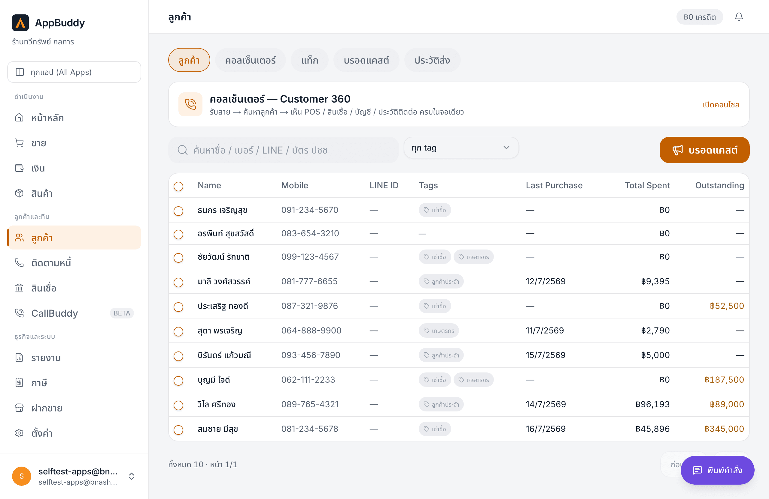
Task: Click ลูกค้าประจำ tag of วิไล ศรีทอง
Action: point(441,404)
